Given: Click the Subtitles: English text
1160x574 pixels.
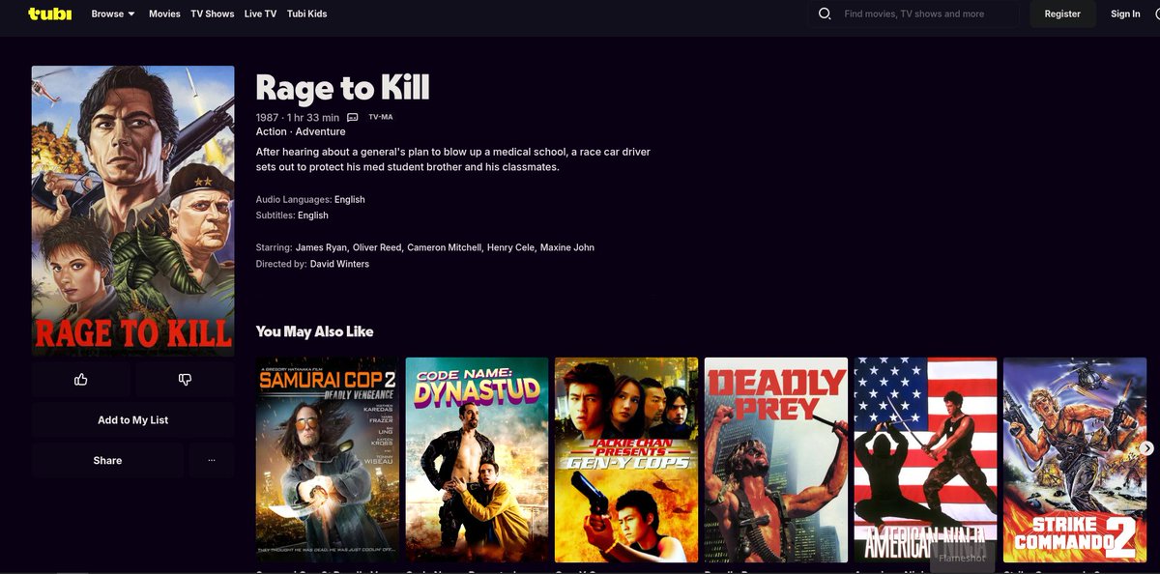Looking at the screenshot, I should coord(292,215).
